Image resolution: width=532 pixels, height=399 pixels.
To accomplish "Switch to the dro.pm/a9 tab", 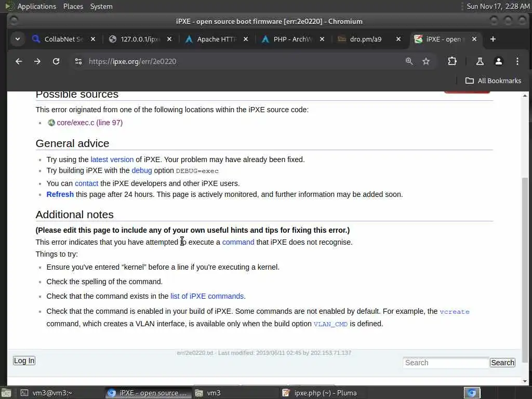I will pos(365,39).
